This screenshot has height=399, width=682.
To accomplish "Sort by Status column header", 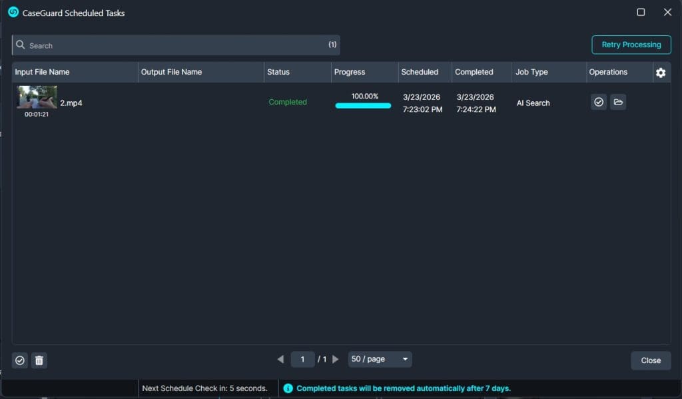I will (278, 72).
